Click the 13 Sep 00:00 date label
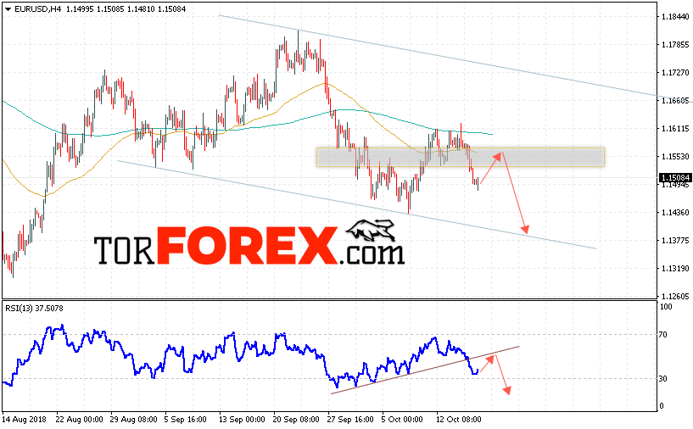Viewport: 693px width, 429px height. point(242,420)
